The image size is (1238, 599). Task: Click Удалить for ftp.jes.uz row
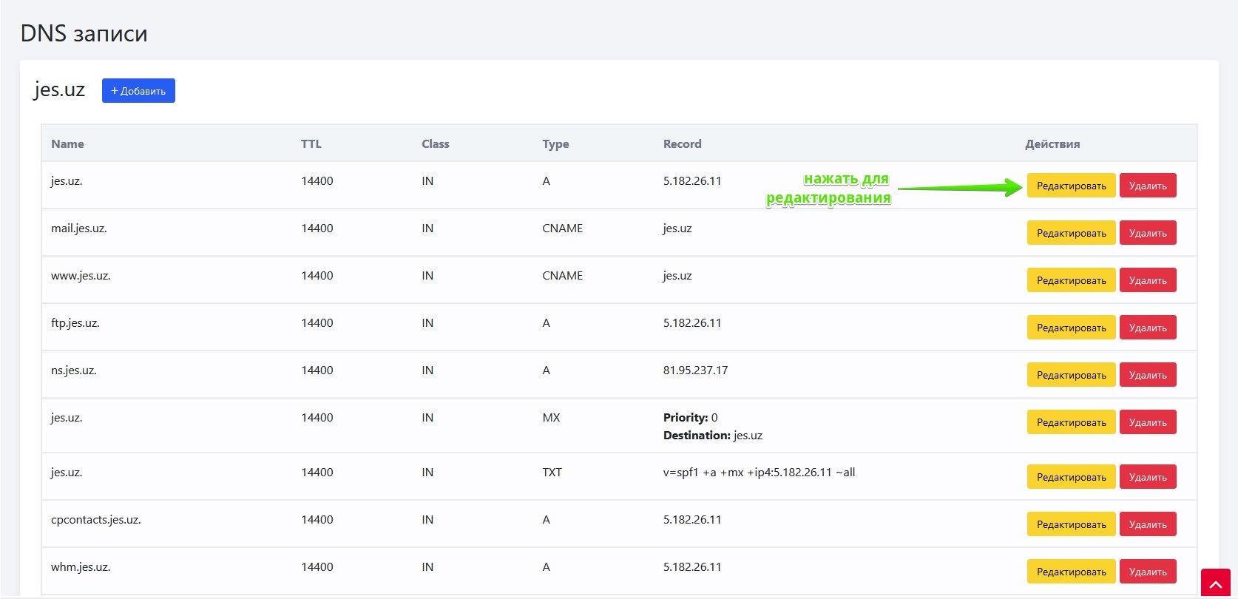pos(1147,328)
